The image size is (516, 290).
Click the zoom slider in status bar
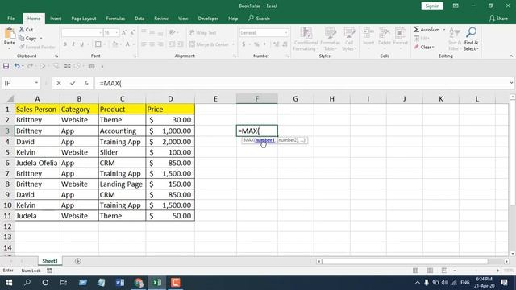click(x=476, y=271)
